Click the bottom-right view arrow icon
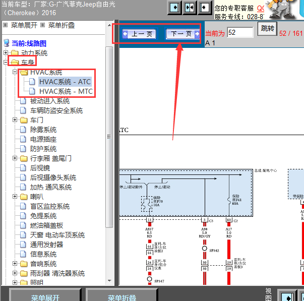The image size is (304, 301). tap(287, 296)
